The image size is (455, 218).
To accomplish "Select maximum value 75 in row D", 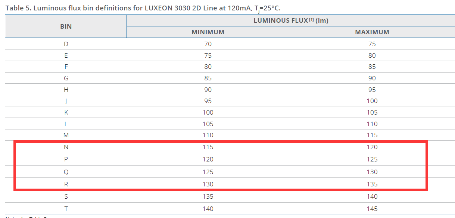I will pyautogui.click(x=372, y=44).
